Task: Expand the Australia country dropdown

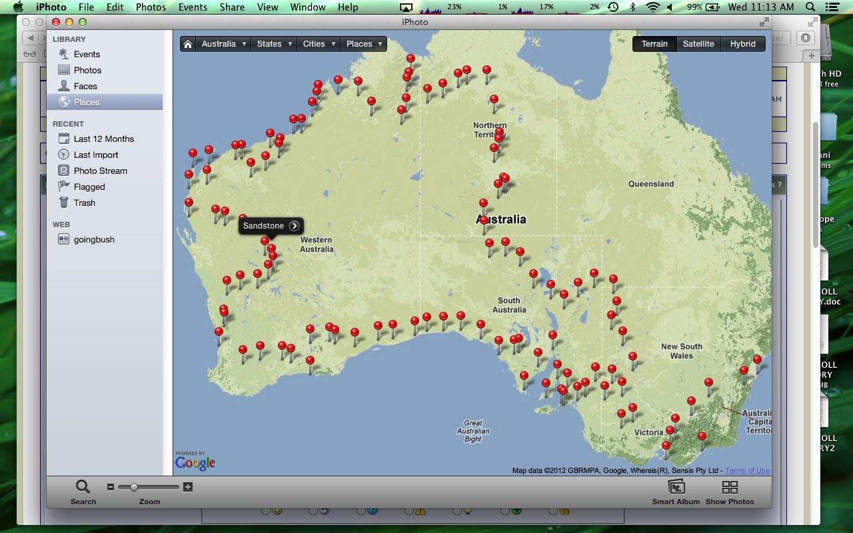Action: tap(224, 44)
